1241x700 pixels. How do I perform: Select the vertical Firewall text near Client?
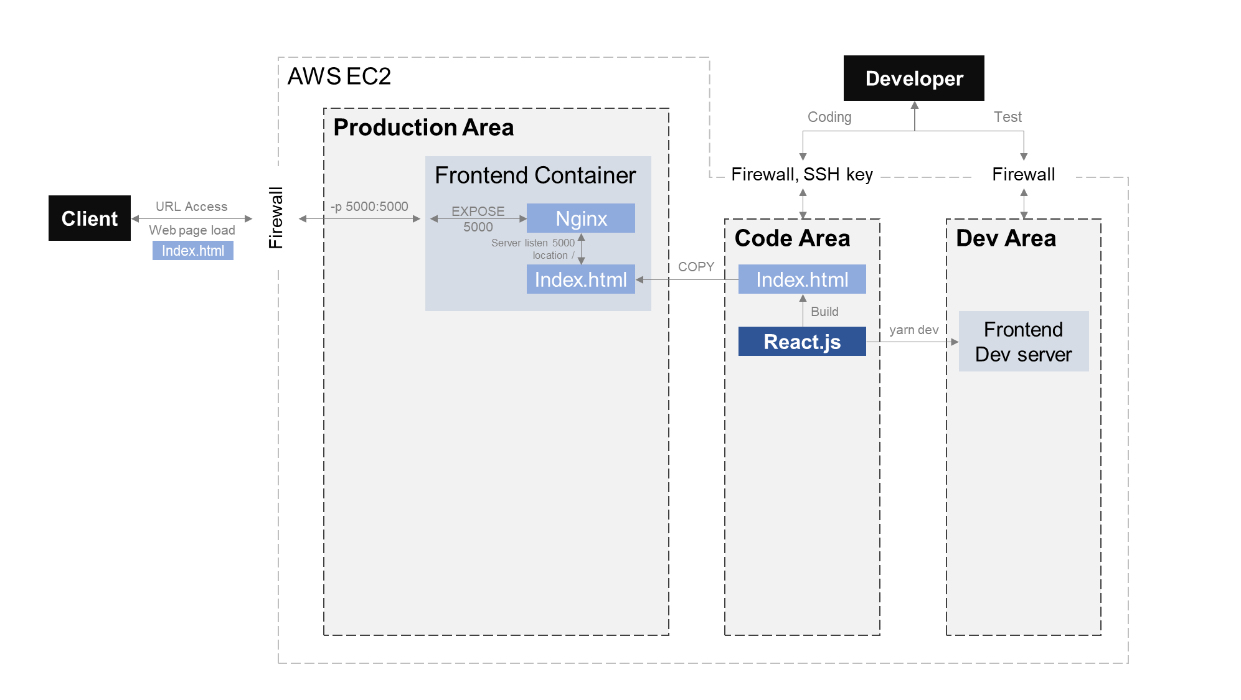tap(276, 218)
